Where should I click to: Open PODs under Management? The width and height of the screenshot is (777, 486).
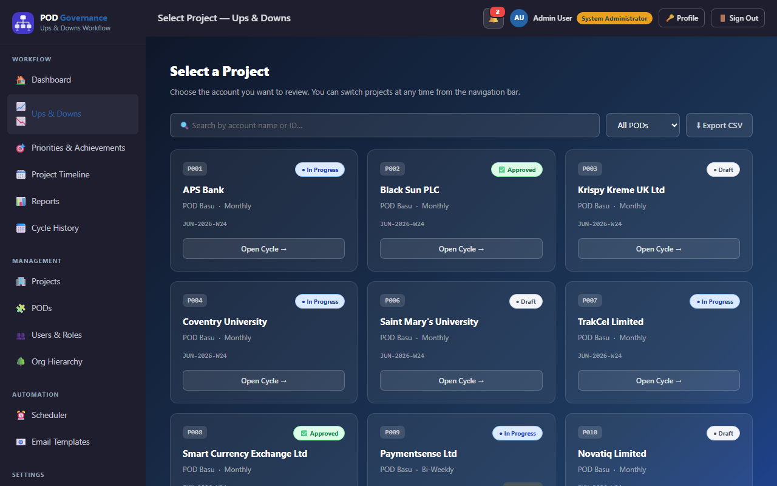pyautogui.click(x=73, y=308)
